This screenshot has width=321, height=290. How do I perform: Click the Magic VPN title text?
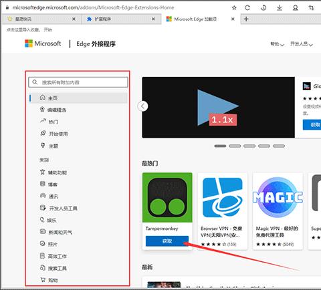277,232
